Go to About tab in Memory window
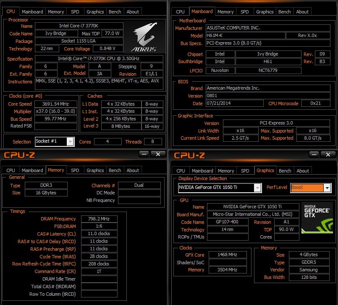Viewport: 338px width, 305px height. click(x=133, y=170)
